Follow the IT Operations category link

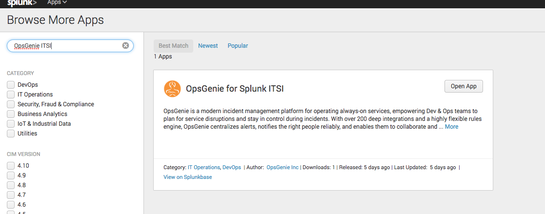(x=203, y=167)
